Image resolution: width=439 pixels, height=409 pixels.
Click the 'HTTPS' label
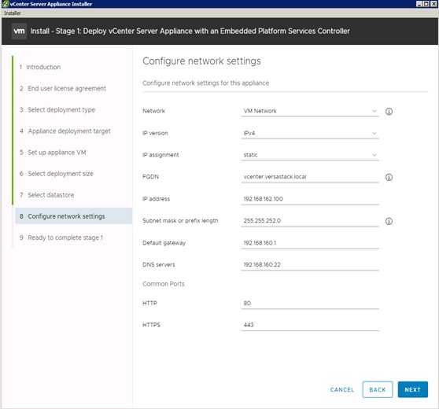pos(151,325)
